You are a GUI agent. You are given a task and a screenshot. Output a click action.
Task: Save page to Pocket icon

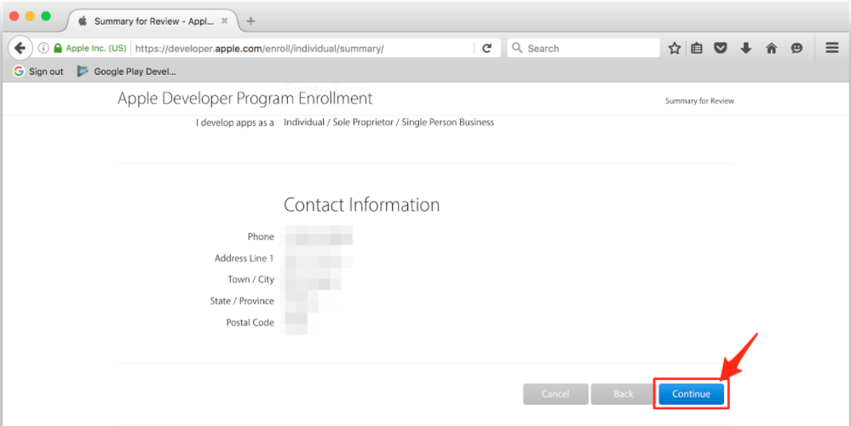click(720, 48)
